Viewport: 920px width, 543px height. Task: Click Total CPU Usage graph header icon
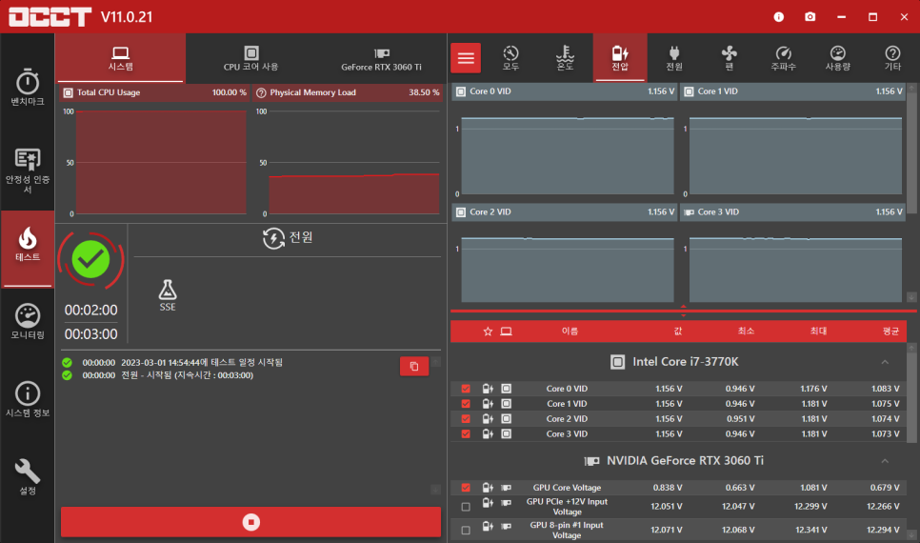tap(68, 92)
